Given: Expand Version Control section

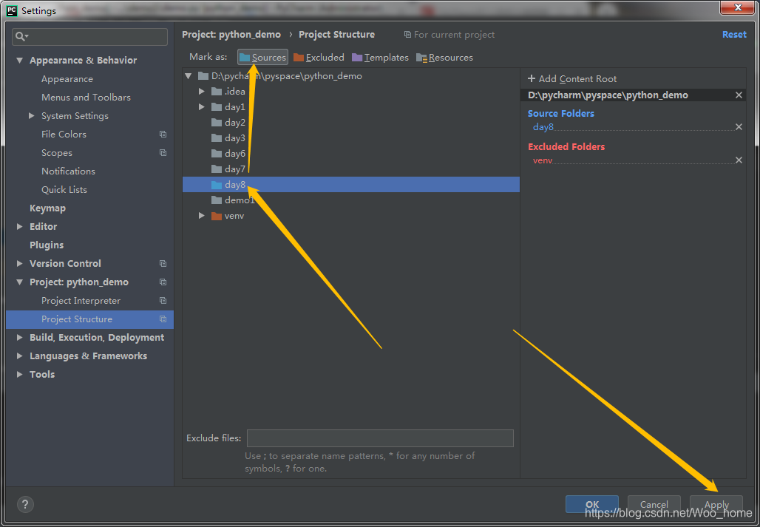Looking at the screenshot, I should [19, 263].
